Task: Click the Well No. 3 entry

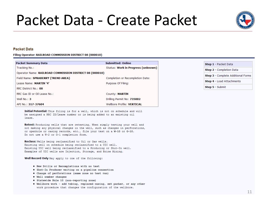Action: tap(24, 99)
